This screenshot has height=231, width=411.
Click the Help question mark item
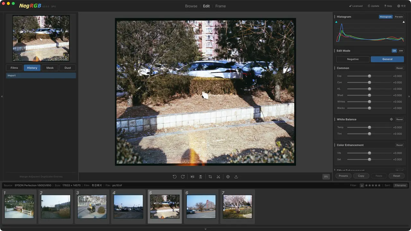pos(388,6)
